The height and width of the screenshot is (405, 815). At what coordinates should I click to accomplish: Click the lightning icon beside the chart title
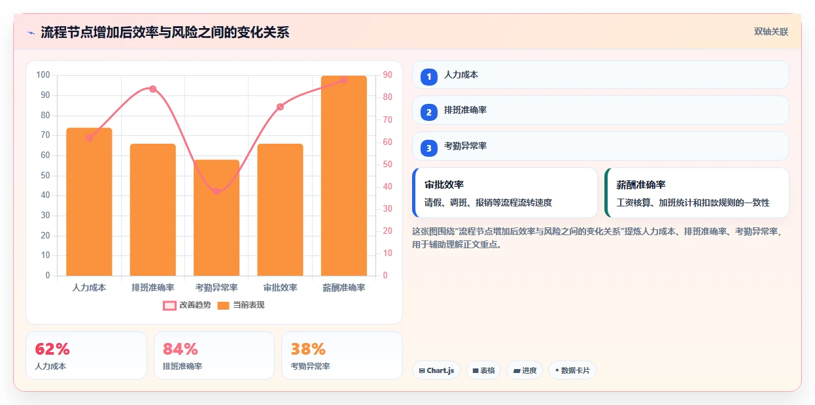31,33
